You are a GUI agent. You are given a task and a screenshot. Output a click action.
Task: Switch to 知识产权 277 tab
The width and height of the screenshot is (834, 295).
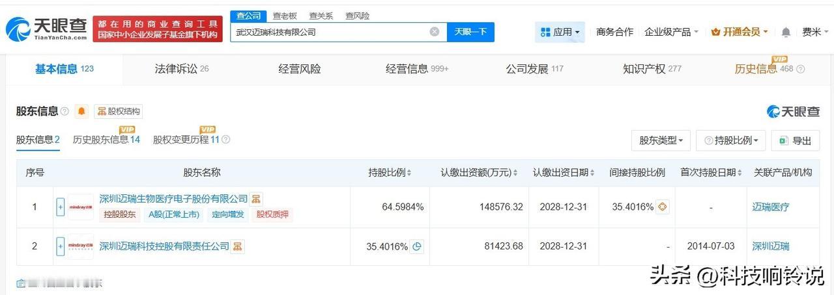coord(652,69)
